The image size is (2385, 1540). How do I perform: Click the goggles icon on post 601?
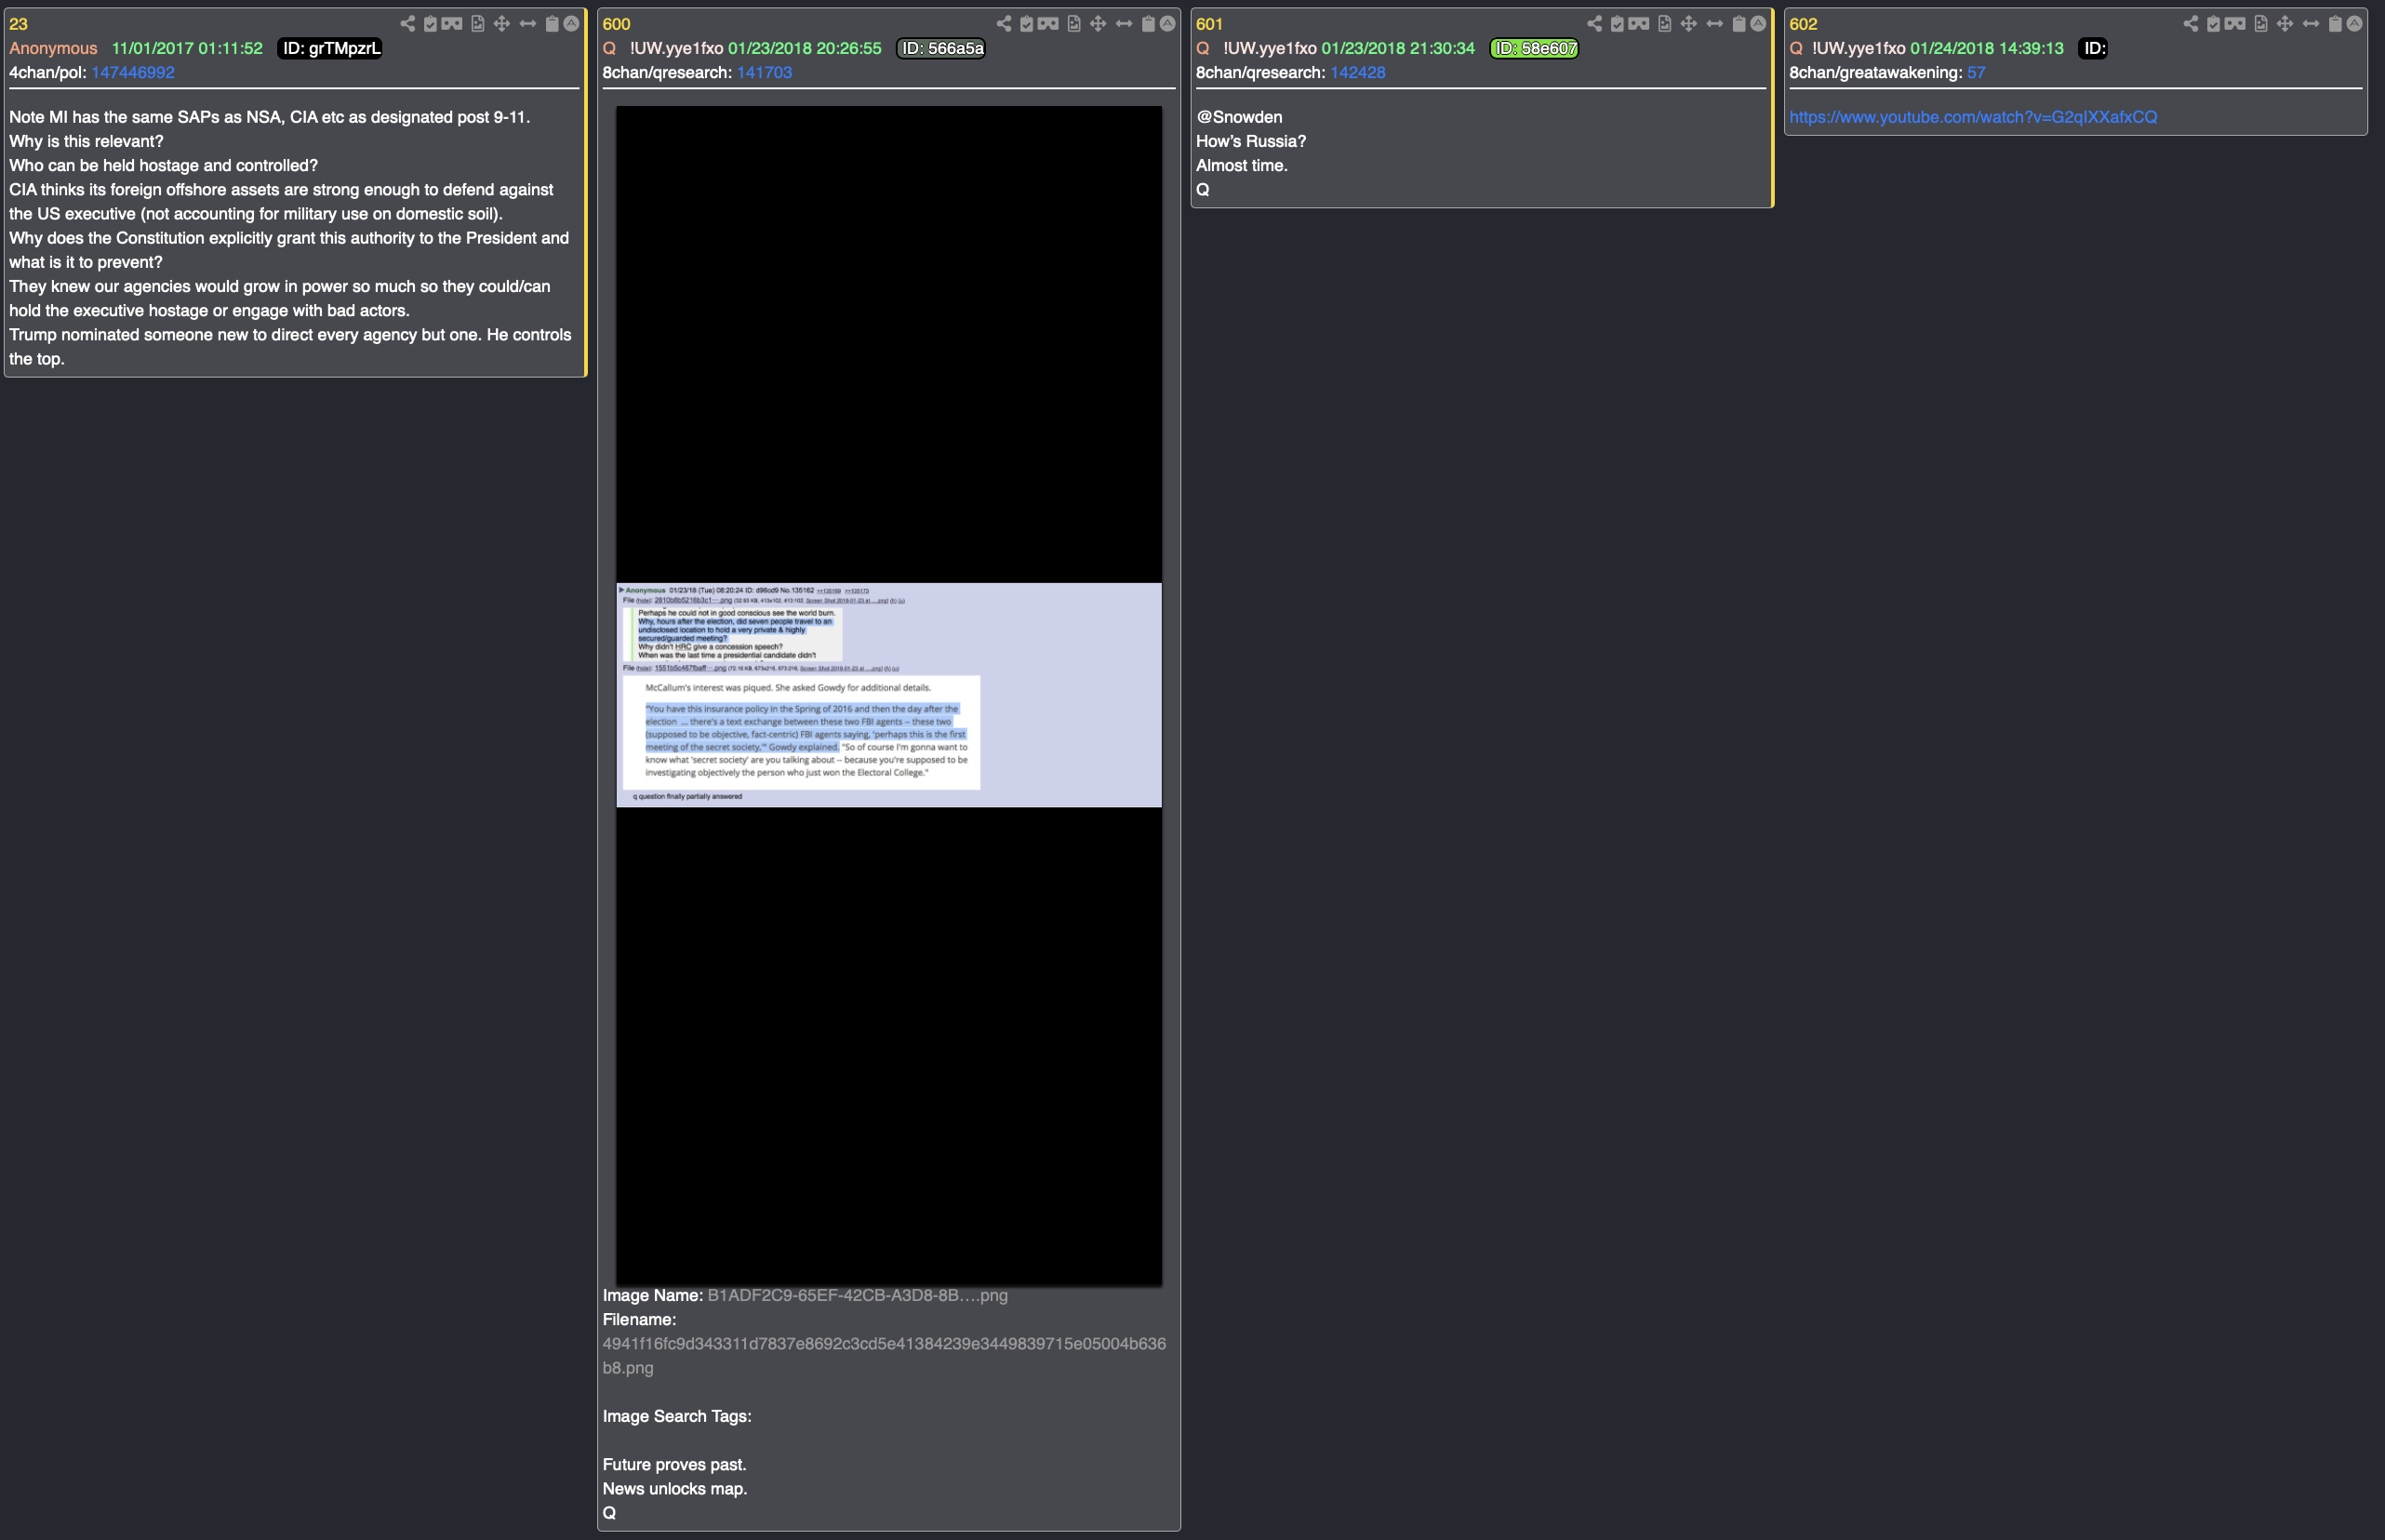pyautogui.click(x=1639, y=23)
